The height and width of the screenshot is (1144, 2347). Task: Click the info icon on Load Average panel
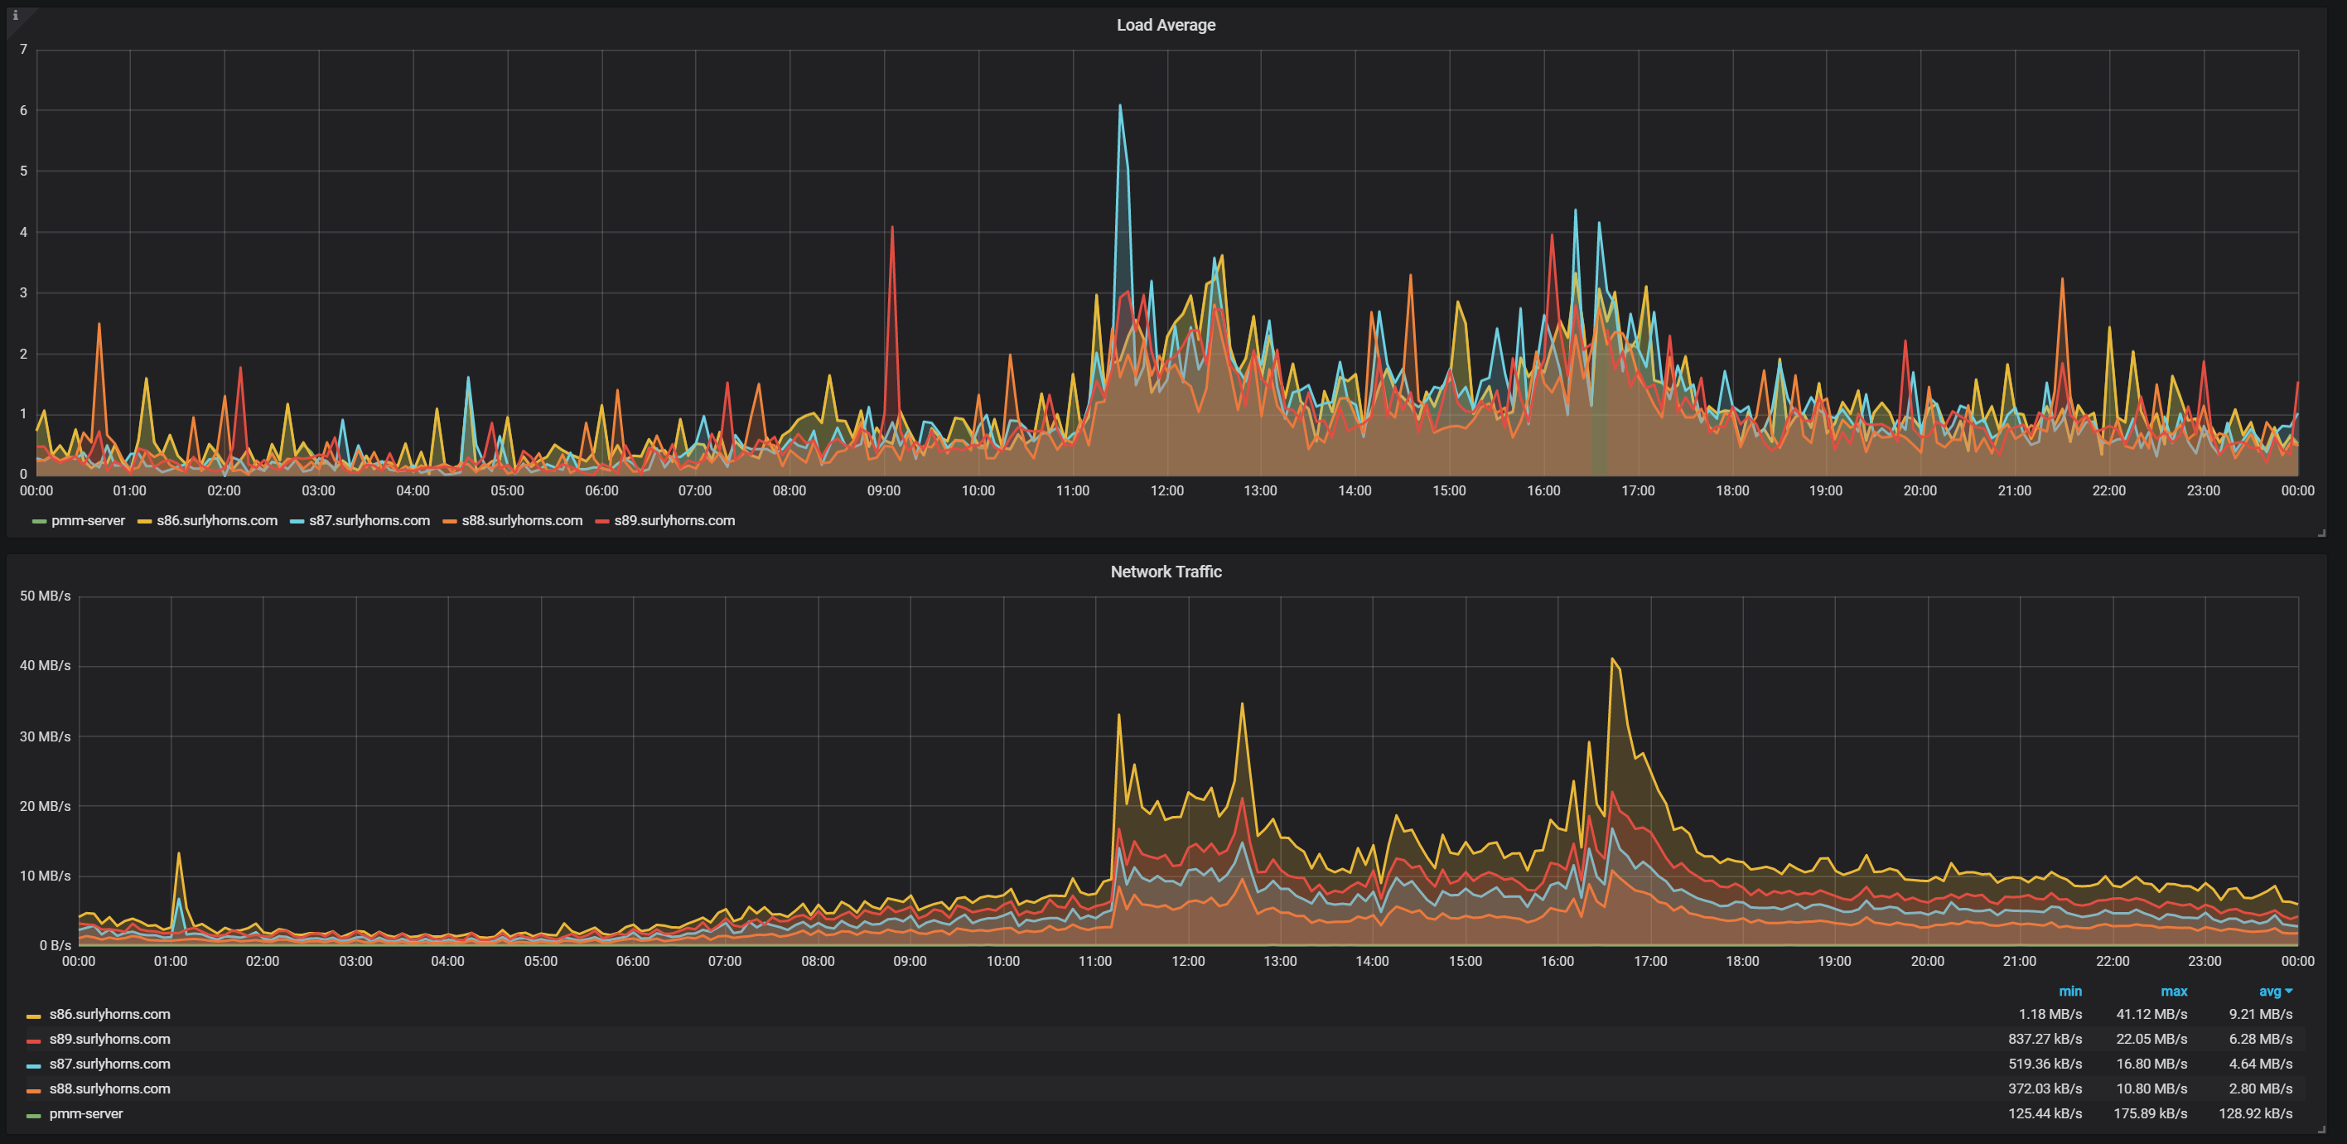coord(15,15)
